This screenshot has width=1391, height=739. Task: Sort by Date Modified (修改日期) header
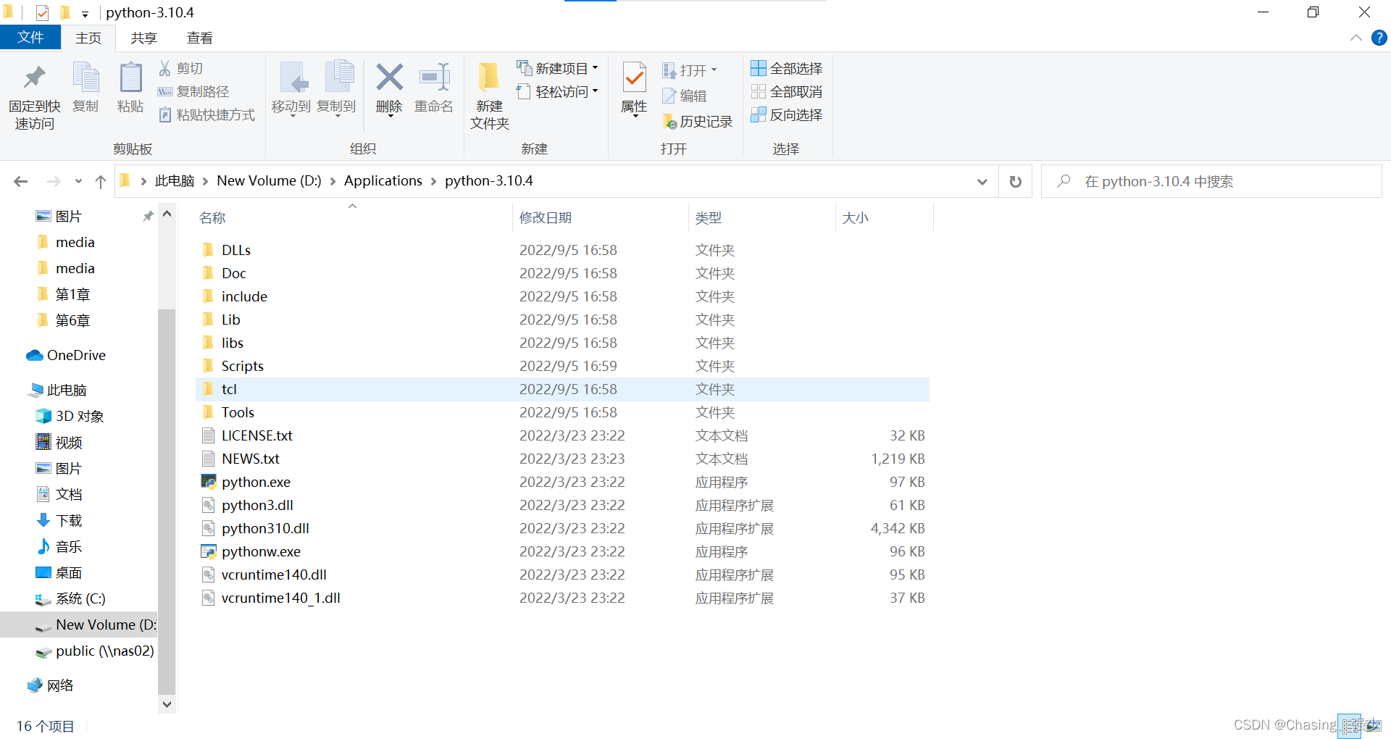[546, 217]
